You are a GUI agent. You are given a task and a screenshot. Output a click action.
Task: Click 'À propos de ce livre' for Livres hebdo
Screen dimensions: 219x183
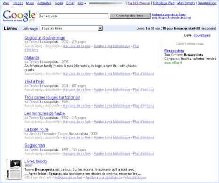pos(68,177)
